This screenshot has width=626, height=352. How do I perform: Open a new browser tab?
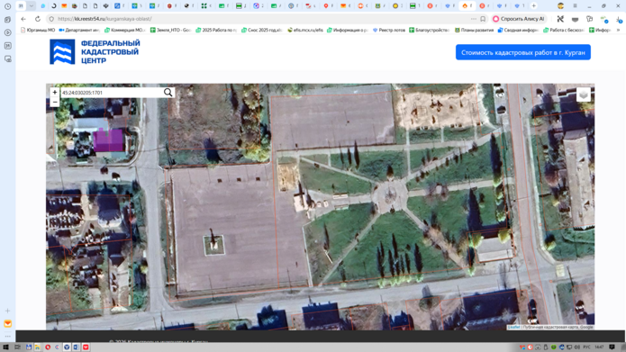pos(534,6)
